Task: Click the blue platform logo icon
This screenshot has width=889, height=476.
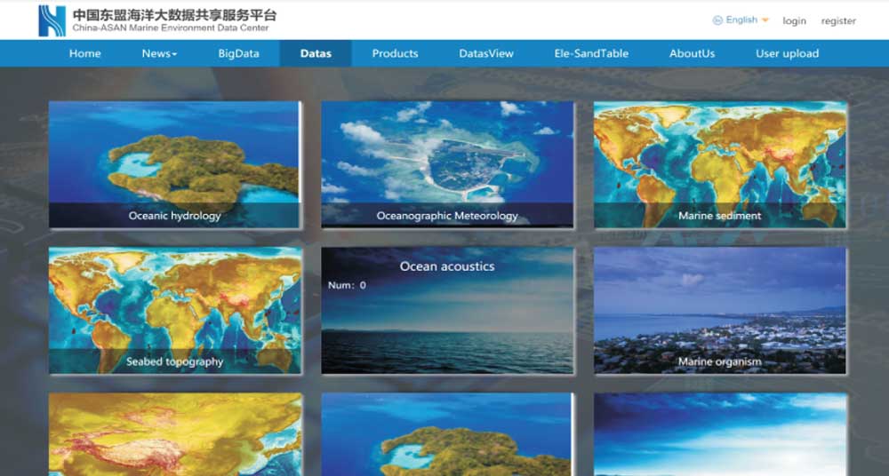Action: (x=52, y=20)
